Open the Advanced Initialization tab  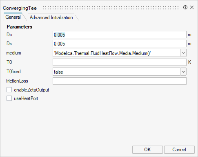point(51,17)
